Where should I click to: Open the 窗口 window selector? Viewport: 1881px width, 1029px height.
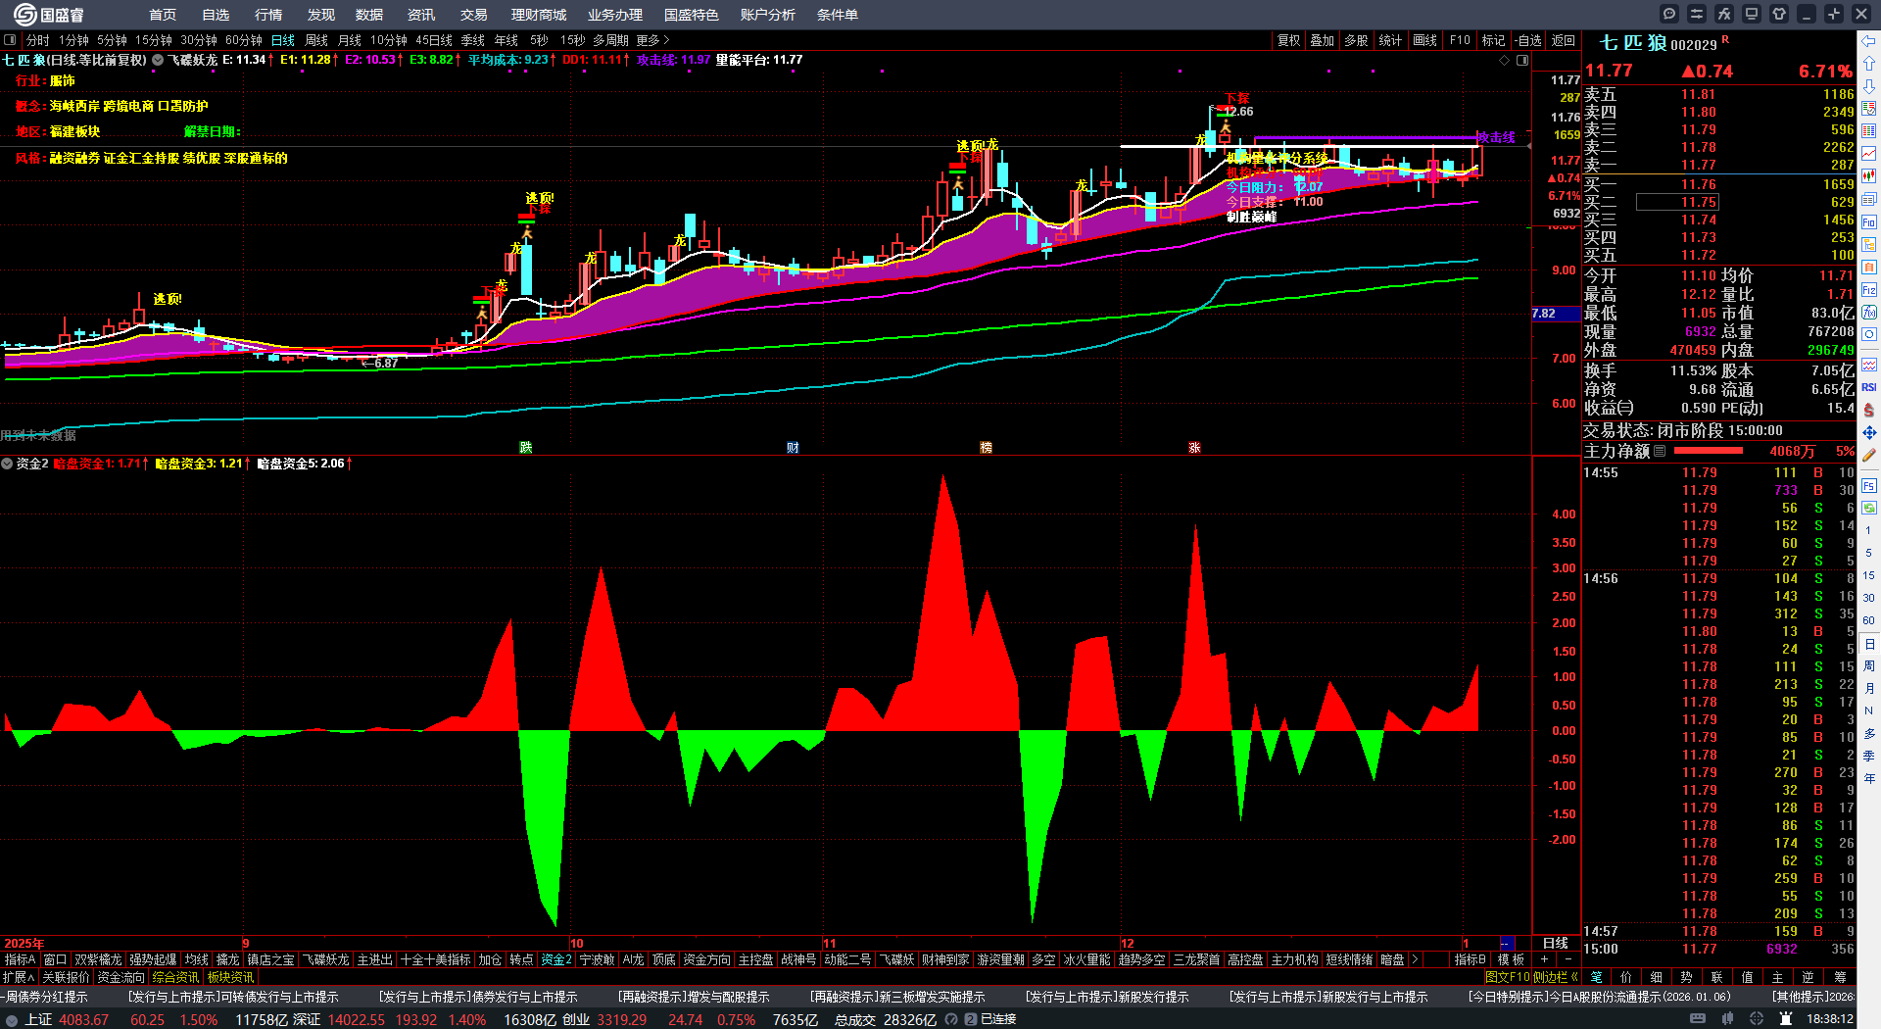pos(55,959)
